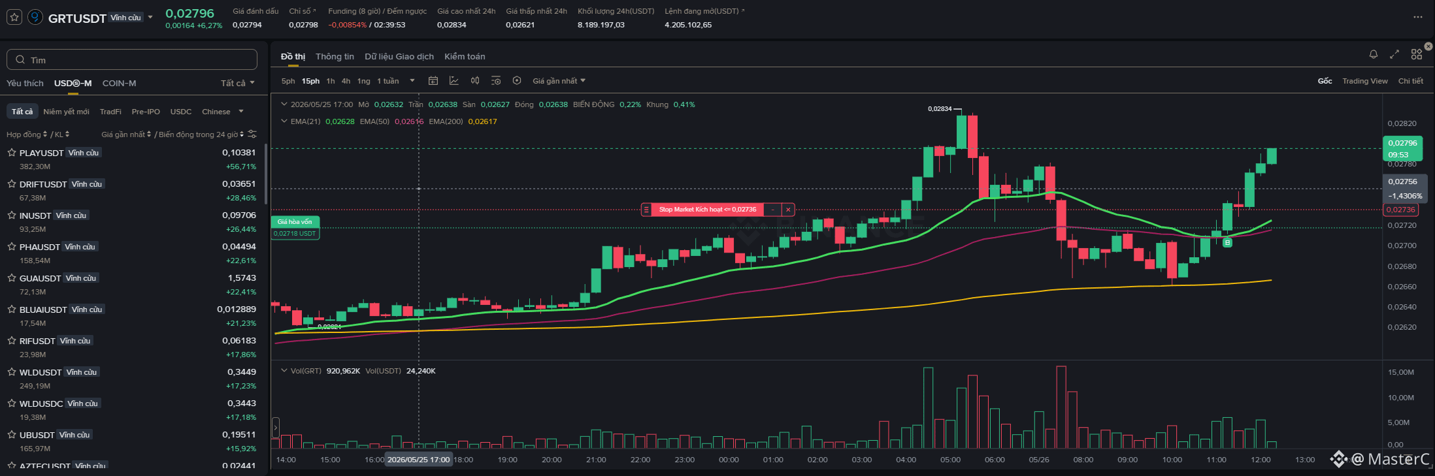Switch to Trading View chart

pyautogui.click(x=1364, y=81)
